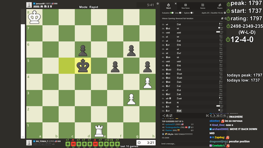This screenshot has width=263, height=148.
Task: Open cyclone221 guesser profile
Action: tap(170, 124)
